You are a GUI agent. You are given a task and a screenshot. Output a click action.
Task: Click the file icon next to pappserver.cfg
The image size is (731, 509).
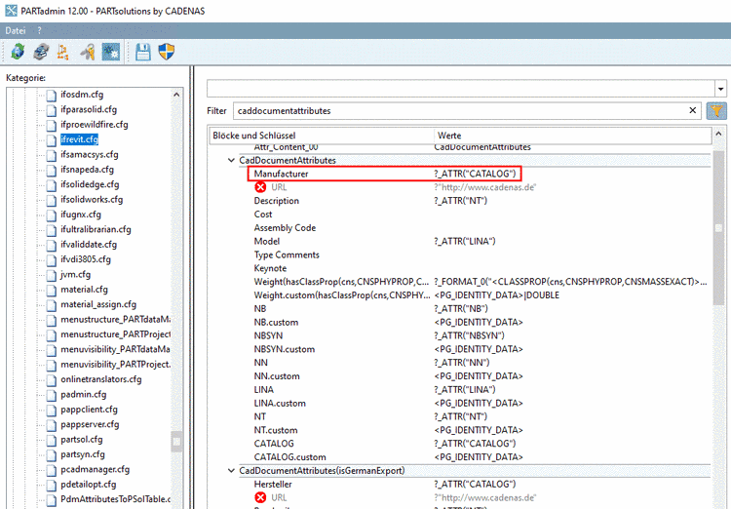[52, 424]
